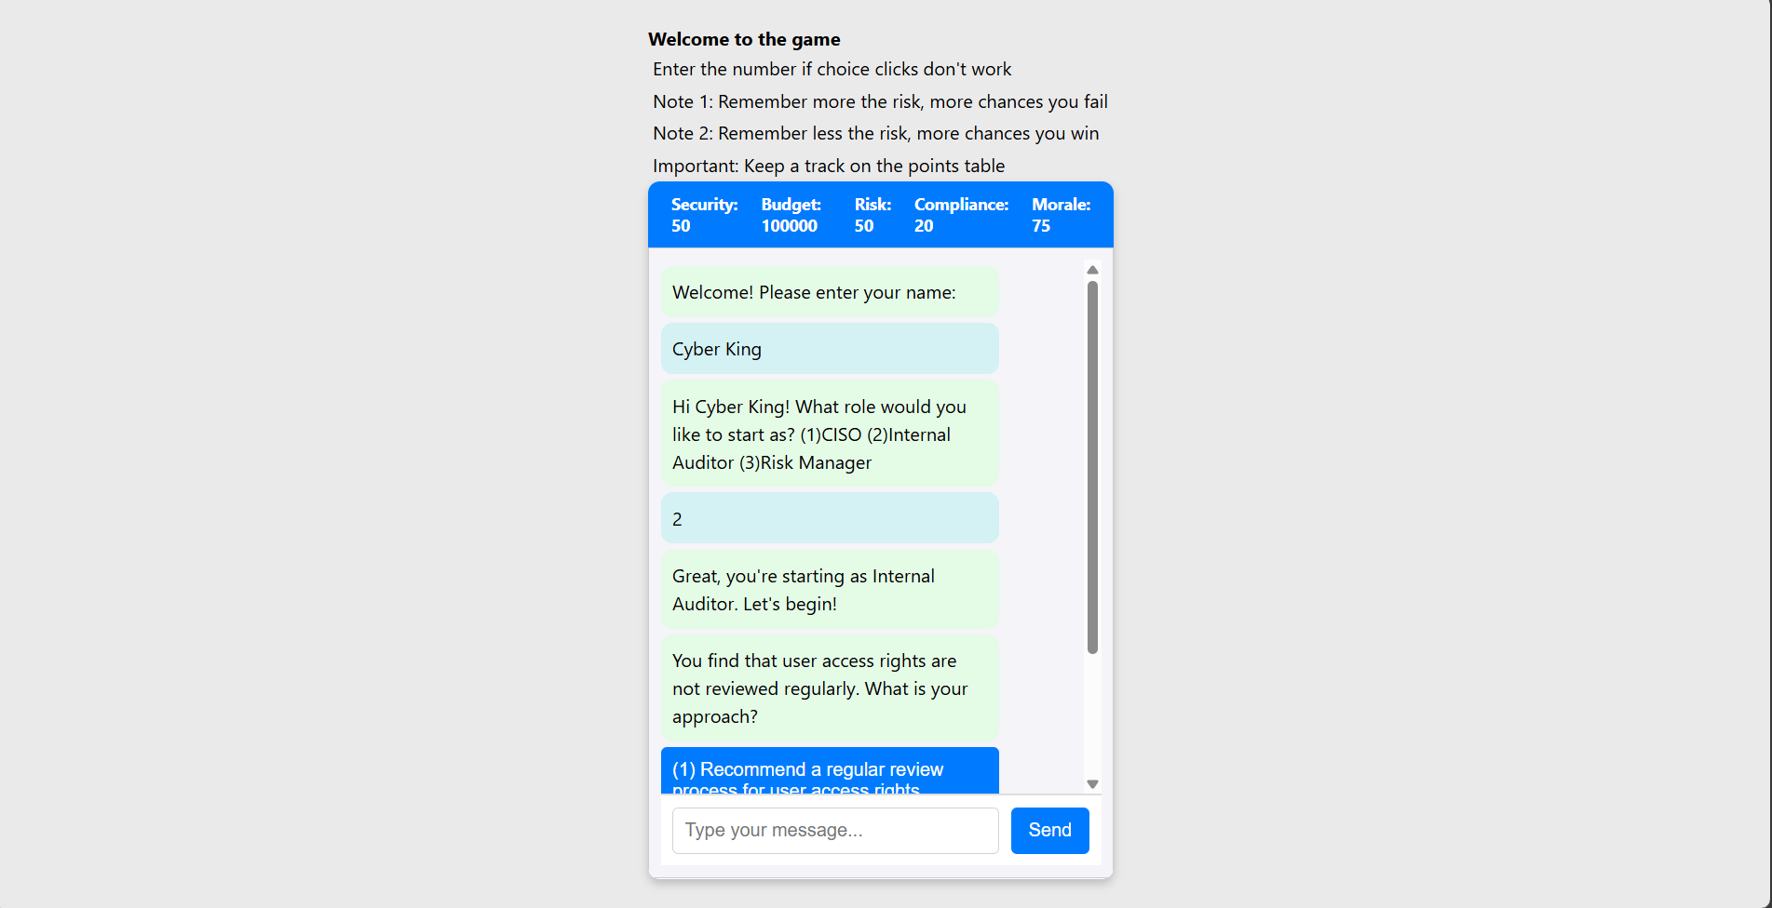Focus the 'Type your message...' input field
Screen dimensions: 1772x908
(834, 830)
